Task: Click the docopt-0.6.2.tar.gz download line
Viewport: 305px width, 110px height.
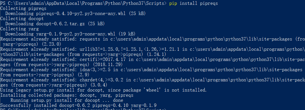Action: pyautogui.click(x=55, y=24)
